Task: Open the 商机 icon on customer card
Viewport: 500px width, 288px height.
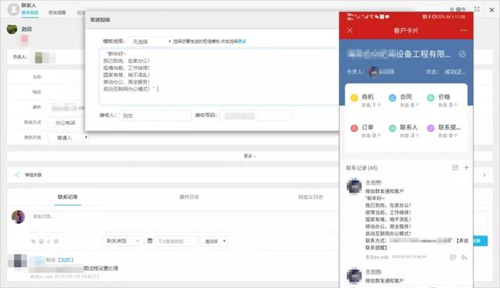Action: click(x=354, y=98)
